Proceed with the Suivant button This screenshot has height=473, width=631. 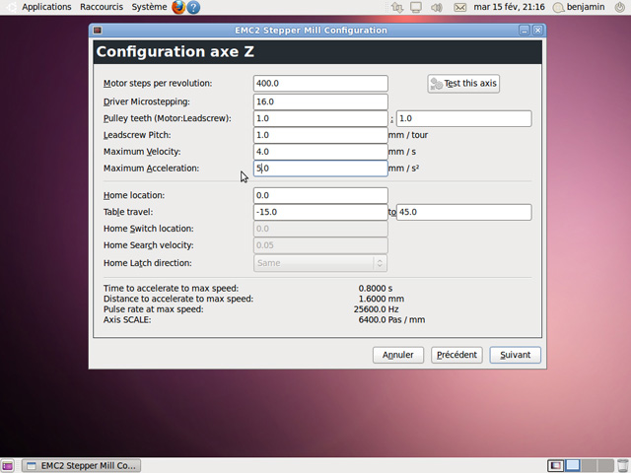pos(515,355)
